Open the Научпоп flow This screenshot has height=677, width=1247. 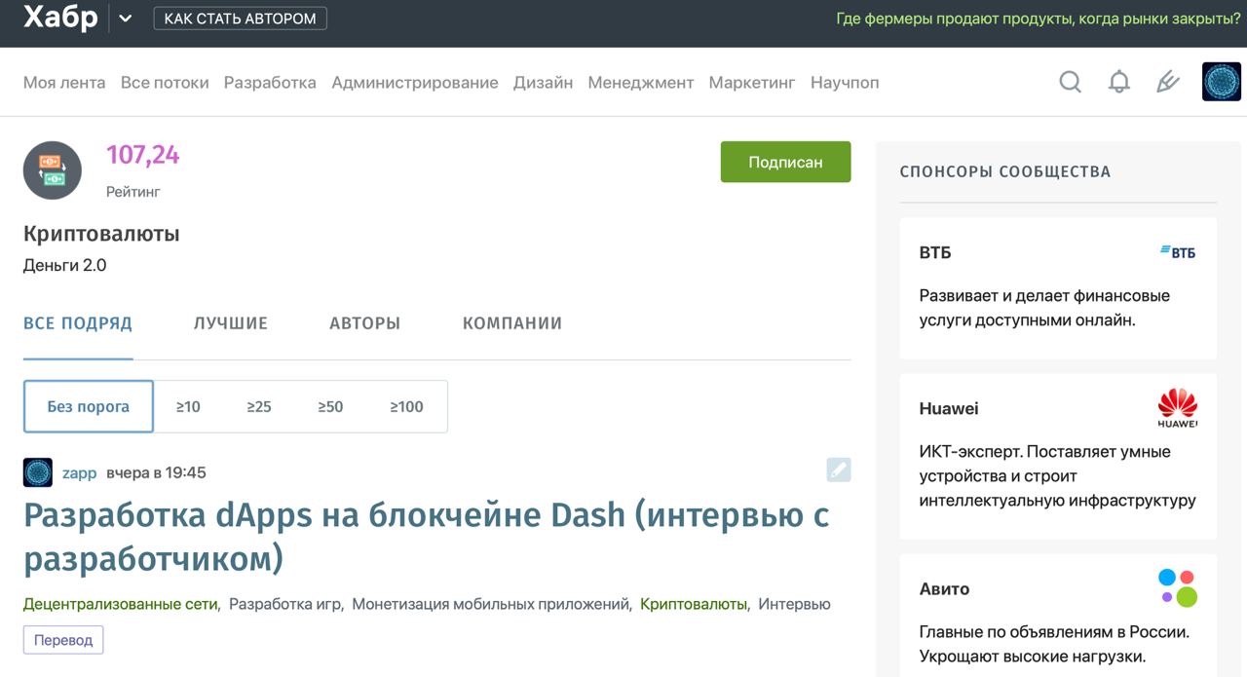click(845, 83)
